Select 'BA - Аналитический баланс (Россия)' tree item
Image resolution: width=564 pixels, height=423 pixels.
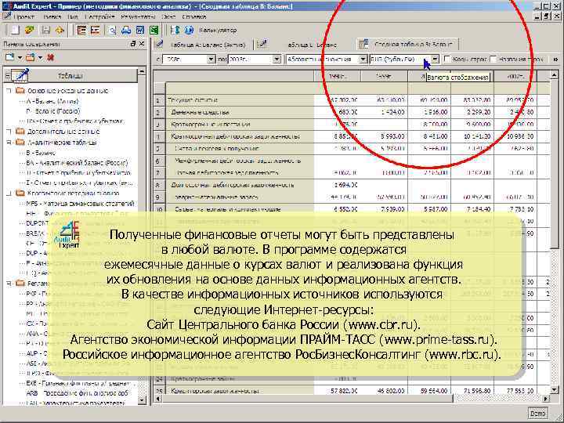tap(77, 163)
